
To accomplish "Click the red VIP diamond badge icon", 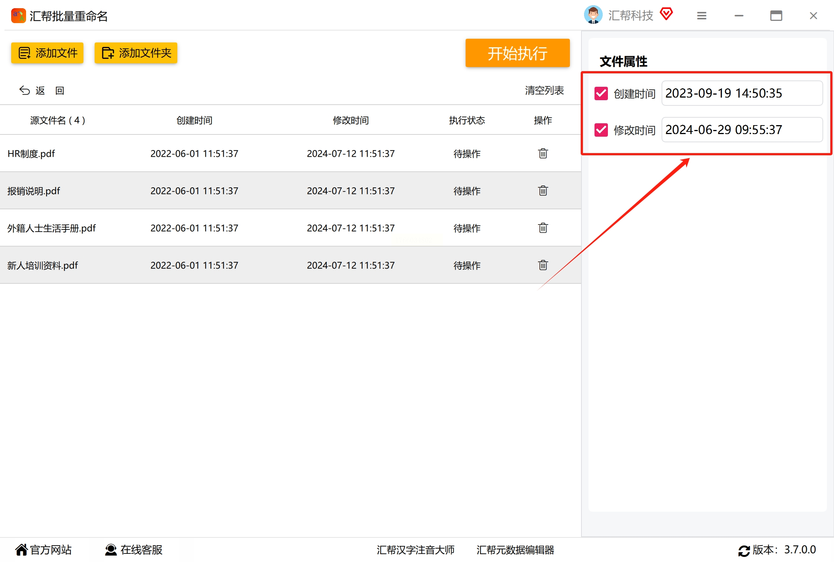I will (666, 14).
